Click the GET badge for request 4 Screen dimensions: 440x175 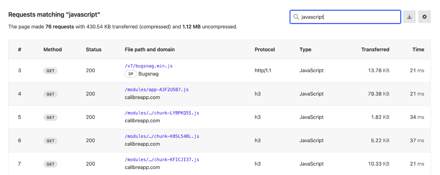click(50, 94)
